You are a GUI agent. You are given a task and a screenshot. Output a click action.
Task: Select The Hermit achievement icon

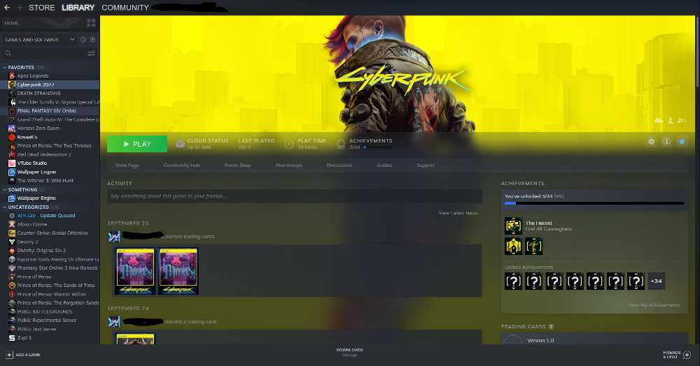pyautogui.click(x=513, y=226)
